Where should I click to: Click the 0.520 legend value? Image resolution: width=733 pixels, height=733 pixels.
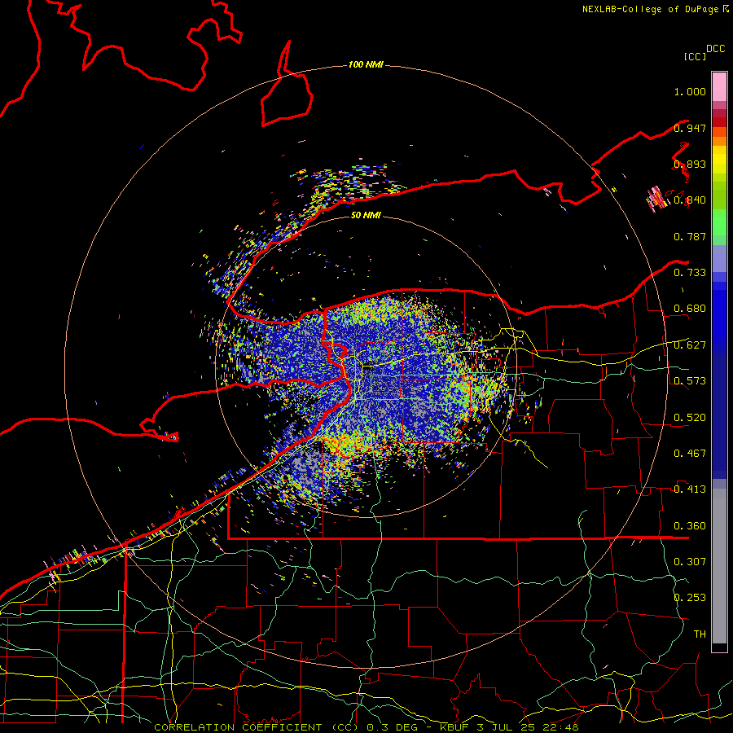coord(690,418)
